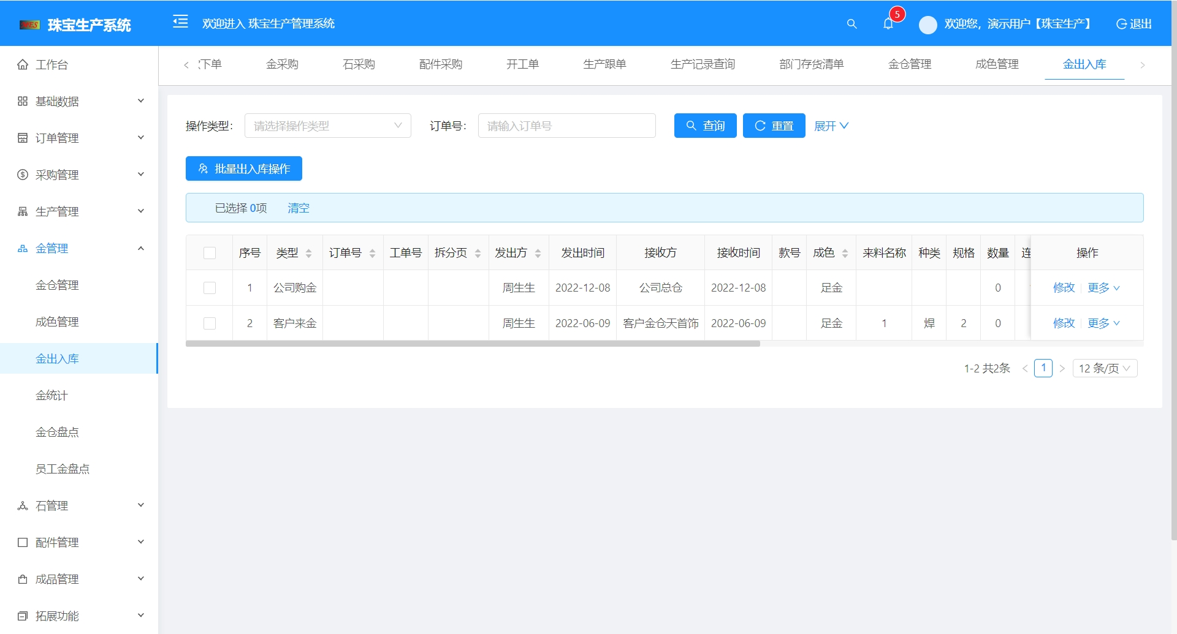Click 清空 to clear selection

click(x=299, y=208)
